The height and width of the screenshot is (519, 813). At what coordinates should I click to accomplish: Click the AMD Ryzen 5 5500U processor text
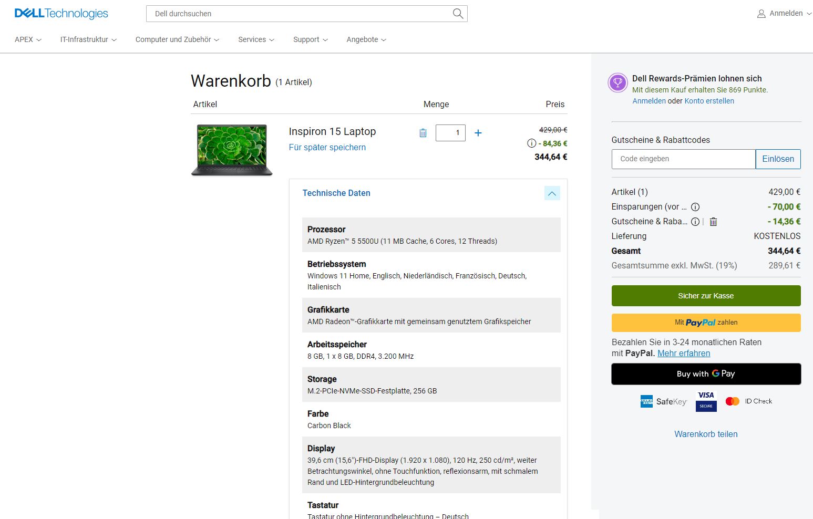pos(402,242)
